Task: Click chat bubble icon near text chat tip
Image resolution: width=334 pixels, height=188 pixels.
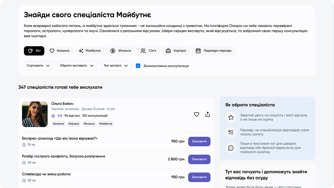Action: click(x=231, y=148)
